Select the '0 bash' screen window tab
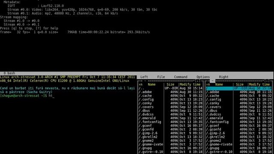 (9, 73)
